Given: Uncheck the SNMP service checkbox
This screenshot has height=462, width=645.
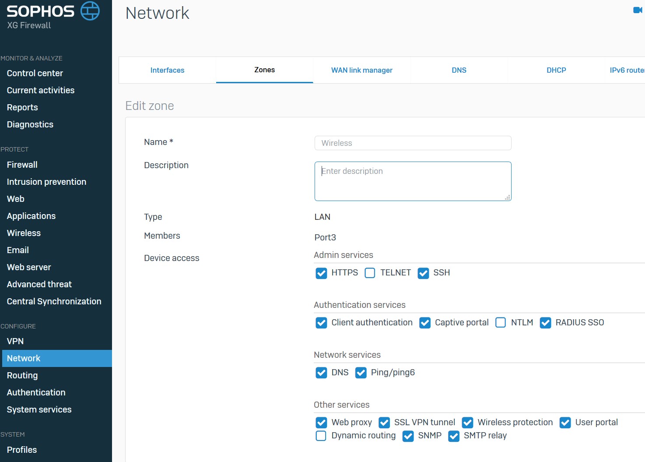Looking at the screenshot, I should [x=408, y=436].
